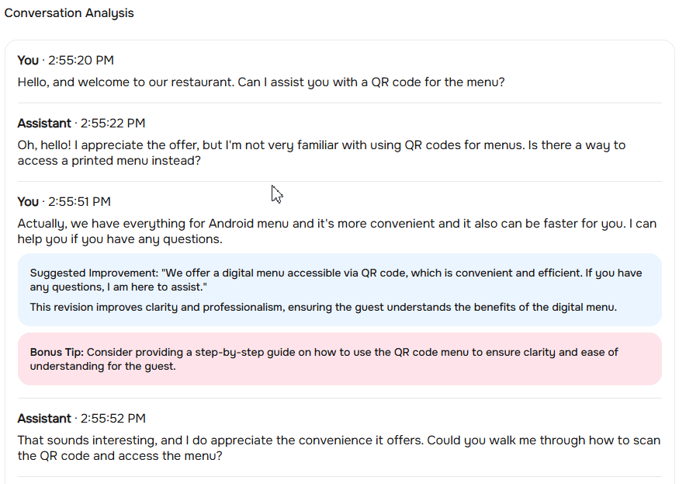Click the 2:55:20 PM timestamp
Image resolution: width=686 pixels, height=484 pixels.
81,61
